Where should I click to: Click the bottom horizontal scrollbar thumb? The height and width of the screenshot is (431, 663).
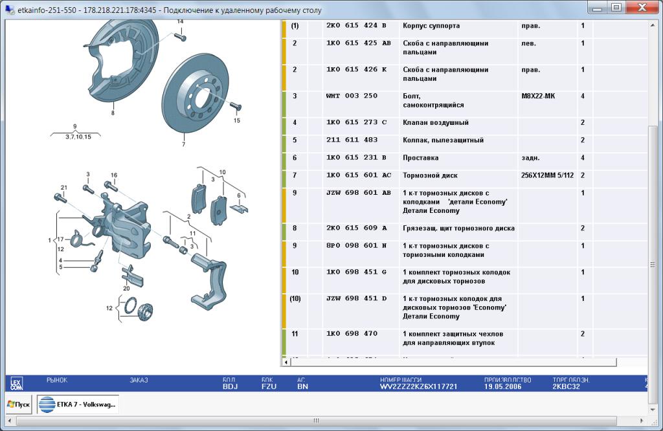click(316, 421)
